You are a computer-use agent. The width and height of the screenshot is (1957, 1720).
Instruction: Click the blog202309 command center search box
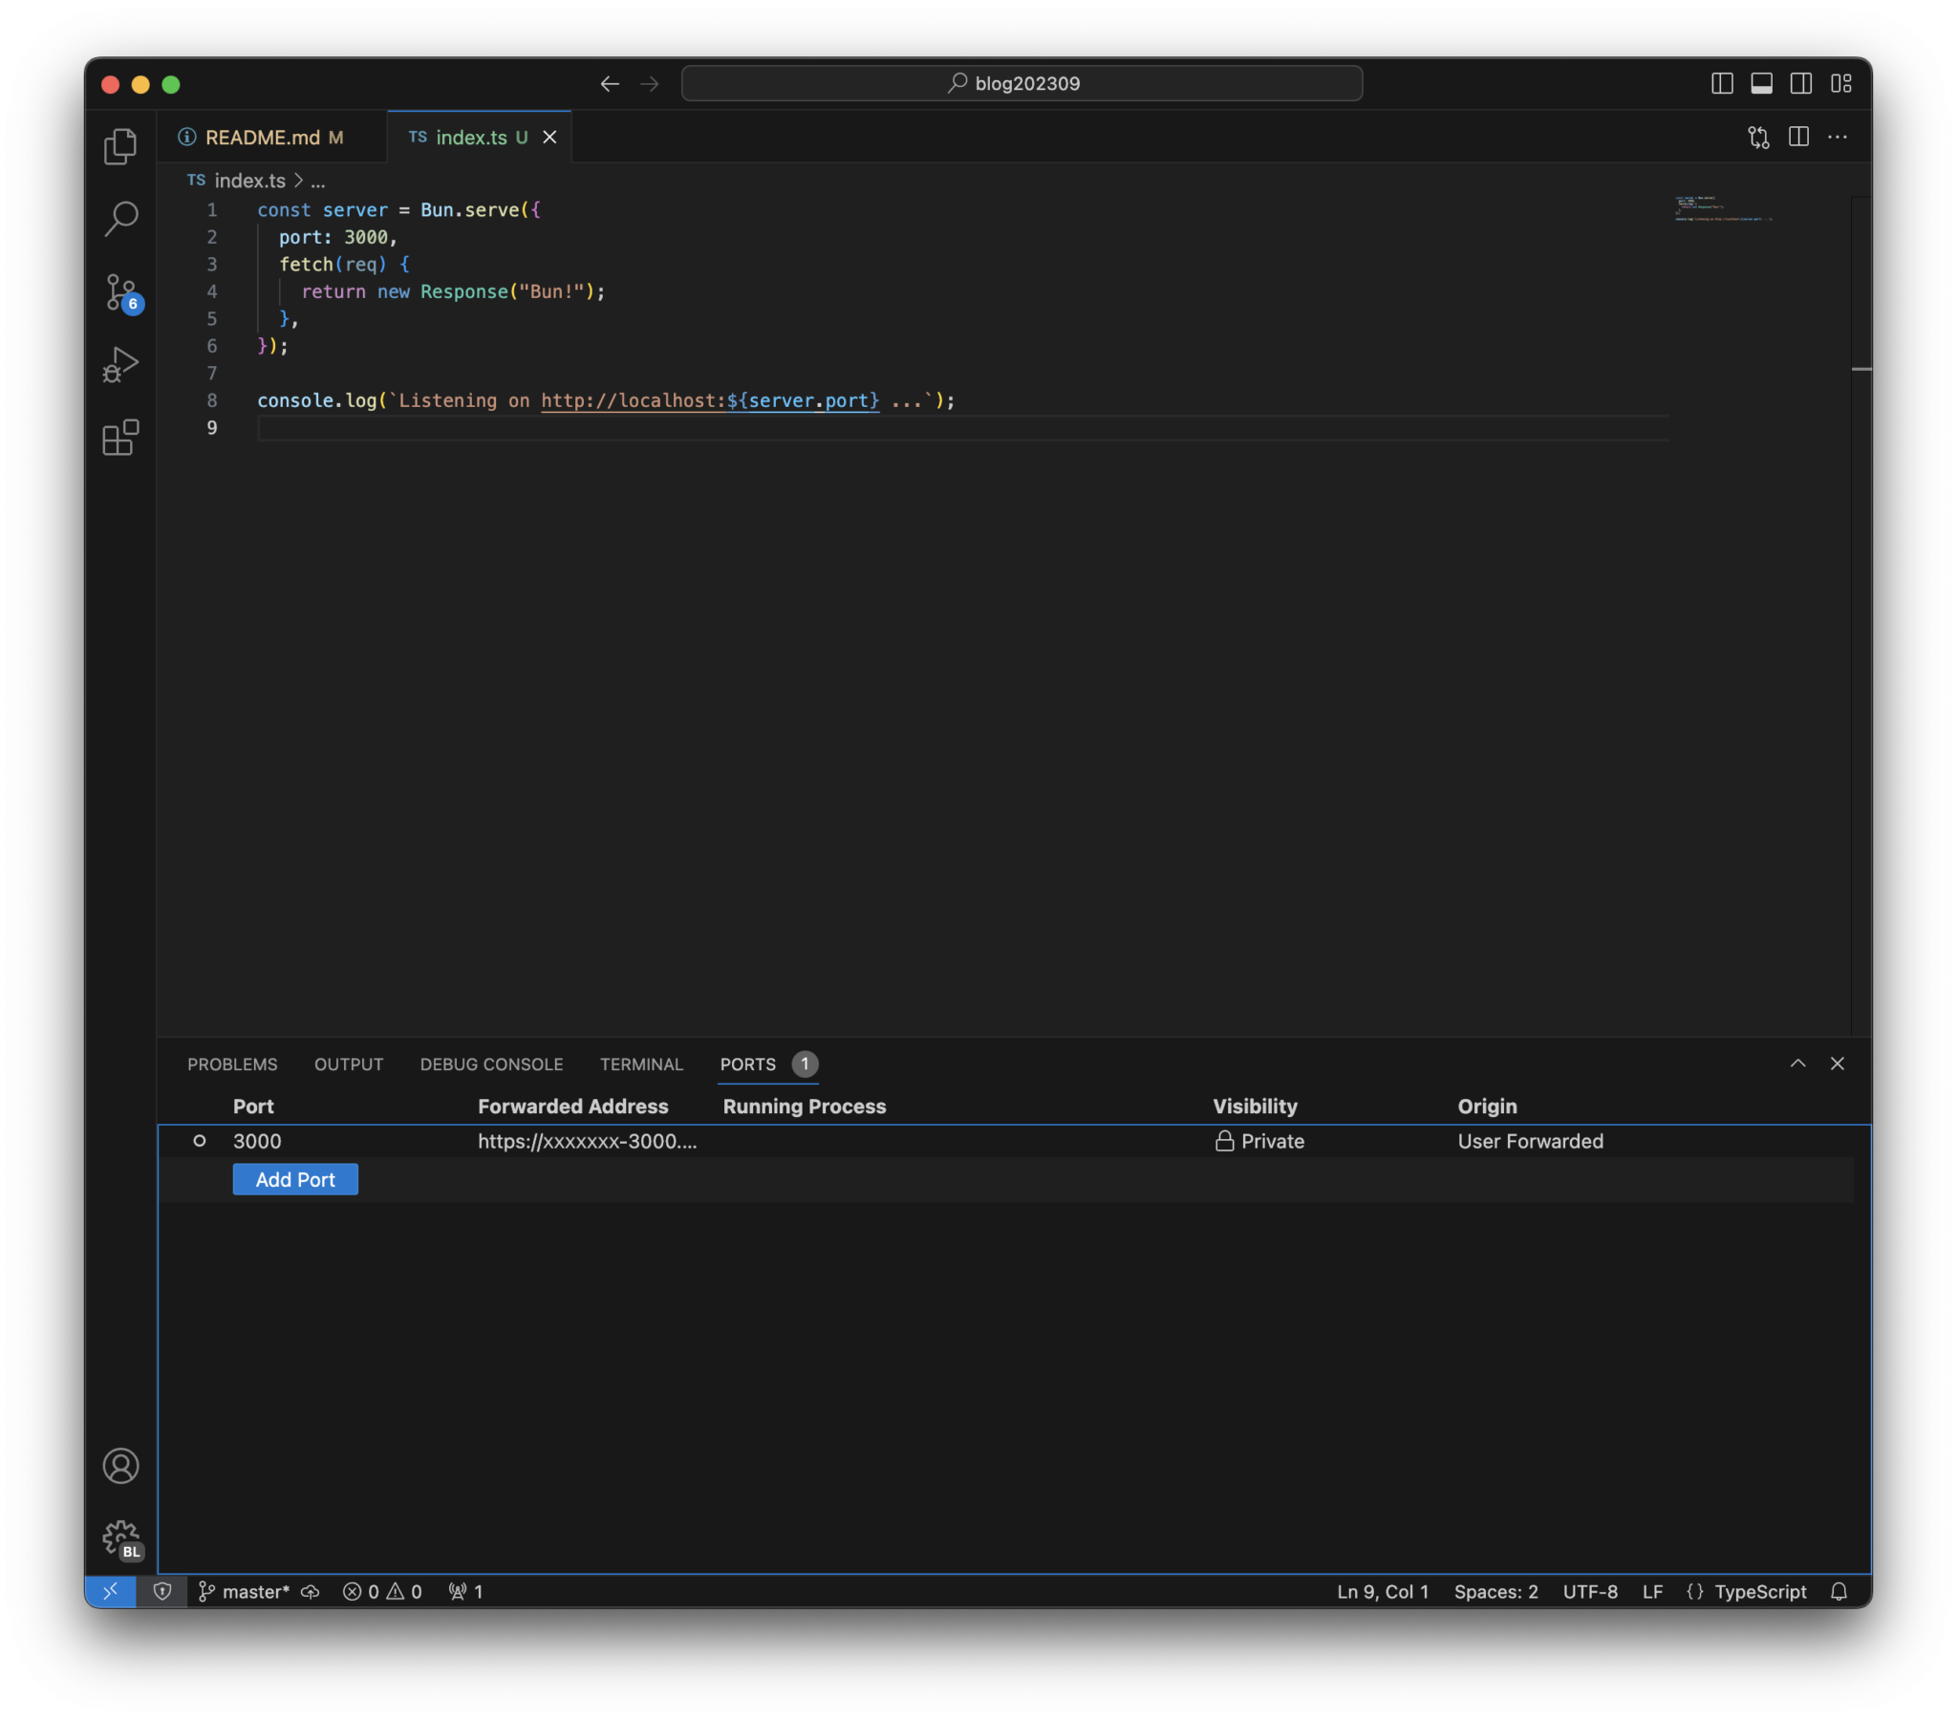(1022, 83)
